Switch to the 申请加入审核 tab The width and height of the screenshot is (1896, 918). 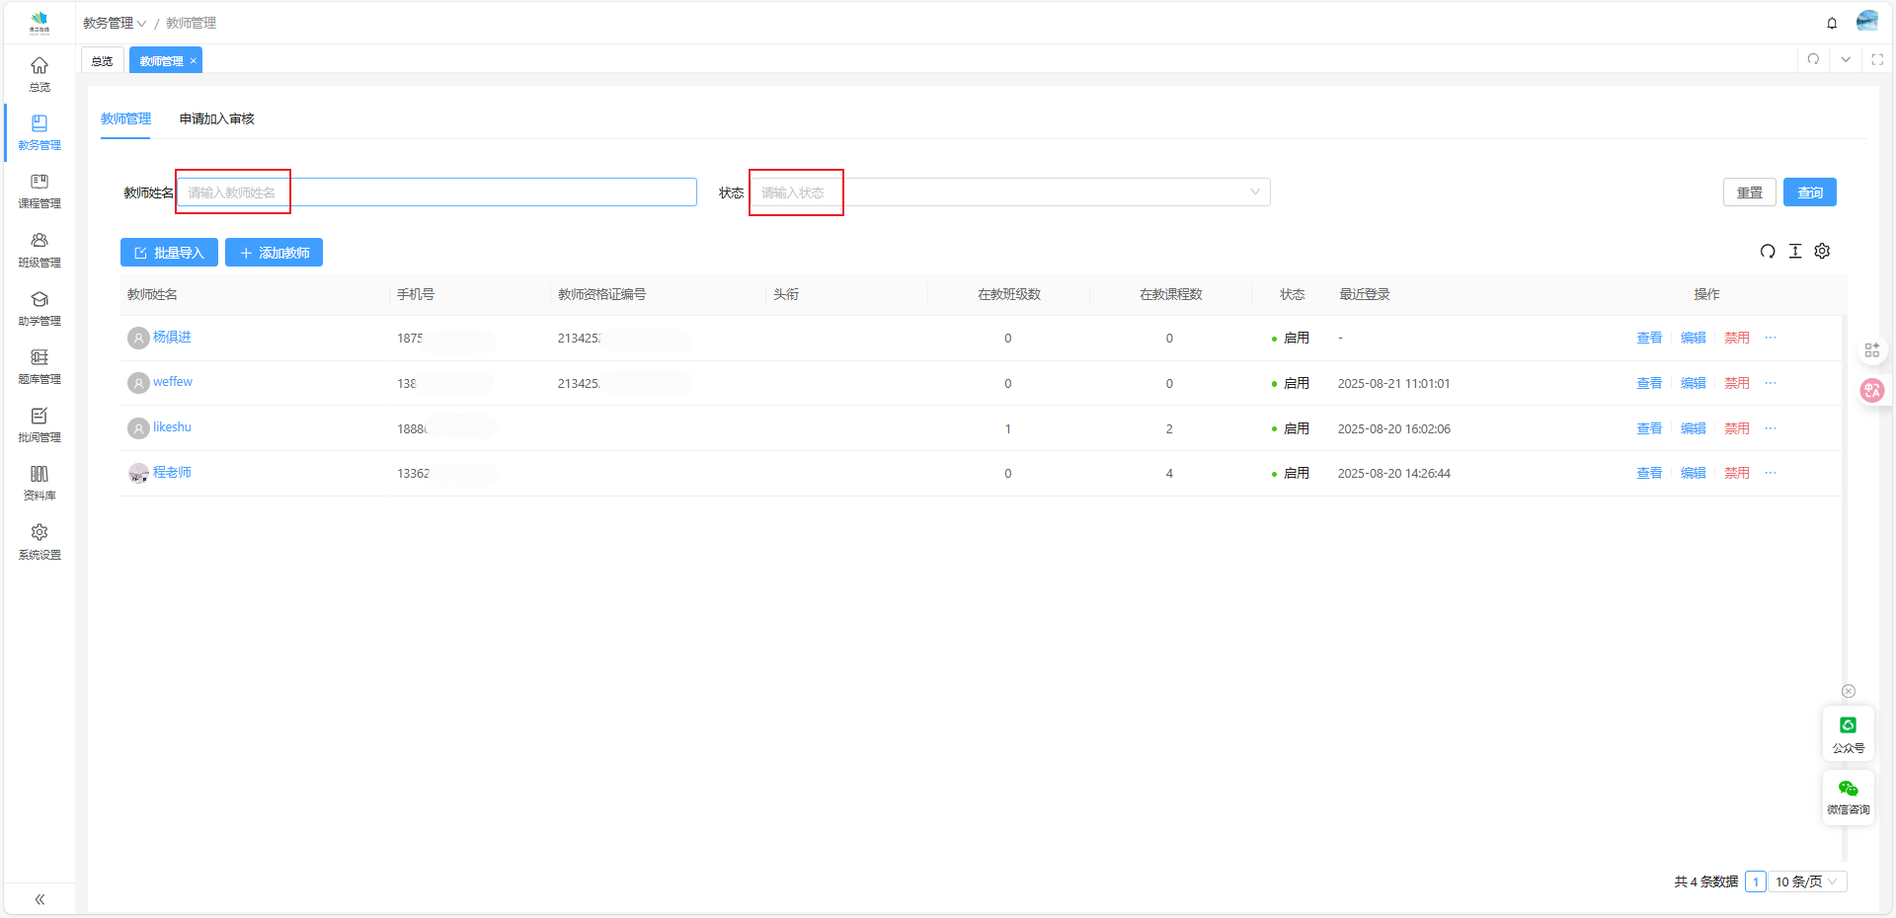point(216,119)
